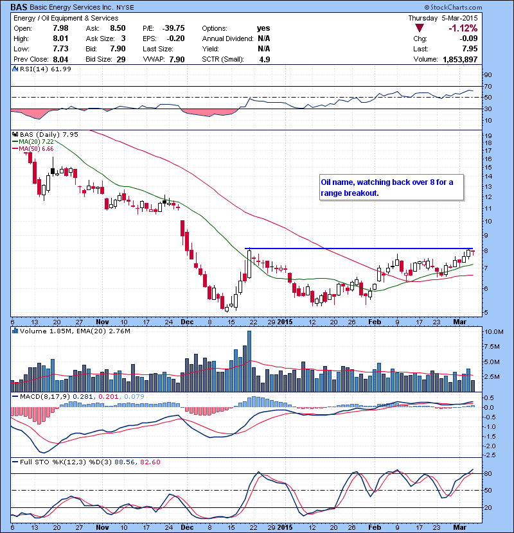
Task: Click the blue horizontal resistance line at 8
Action: coord(359,249)
